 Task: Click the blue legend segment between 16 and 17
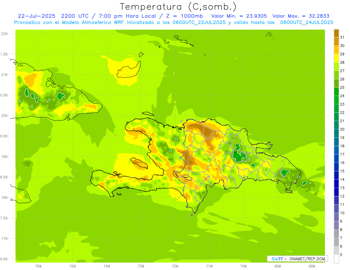(x=336, y=158)
